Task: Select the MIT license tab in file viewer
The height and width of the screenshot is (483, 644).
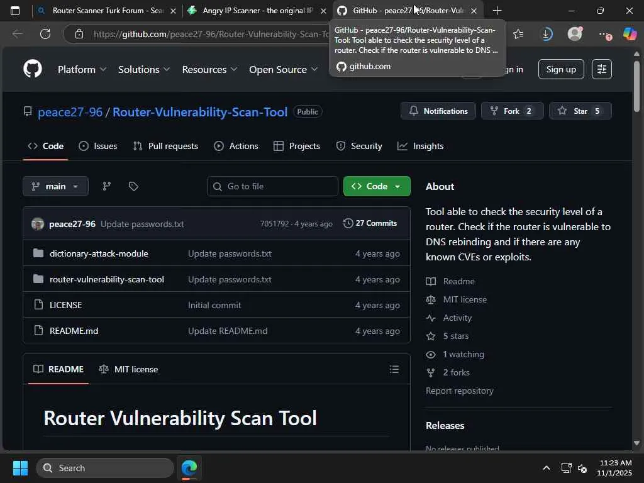Action: click(x=128, y=369)
